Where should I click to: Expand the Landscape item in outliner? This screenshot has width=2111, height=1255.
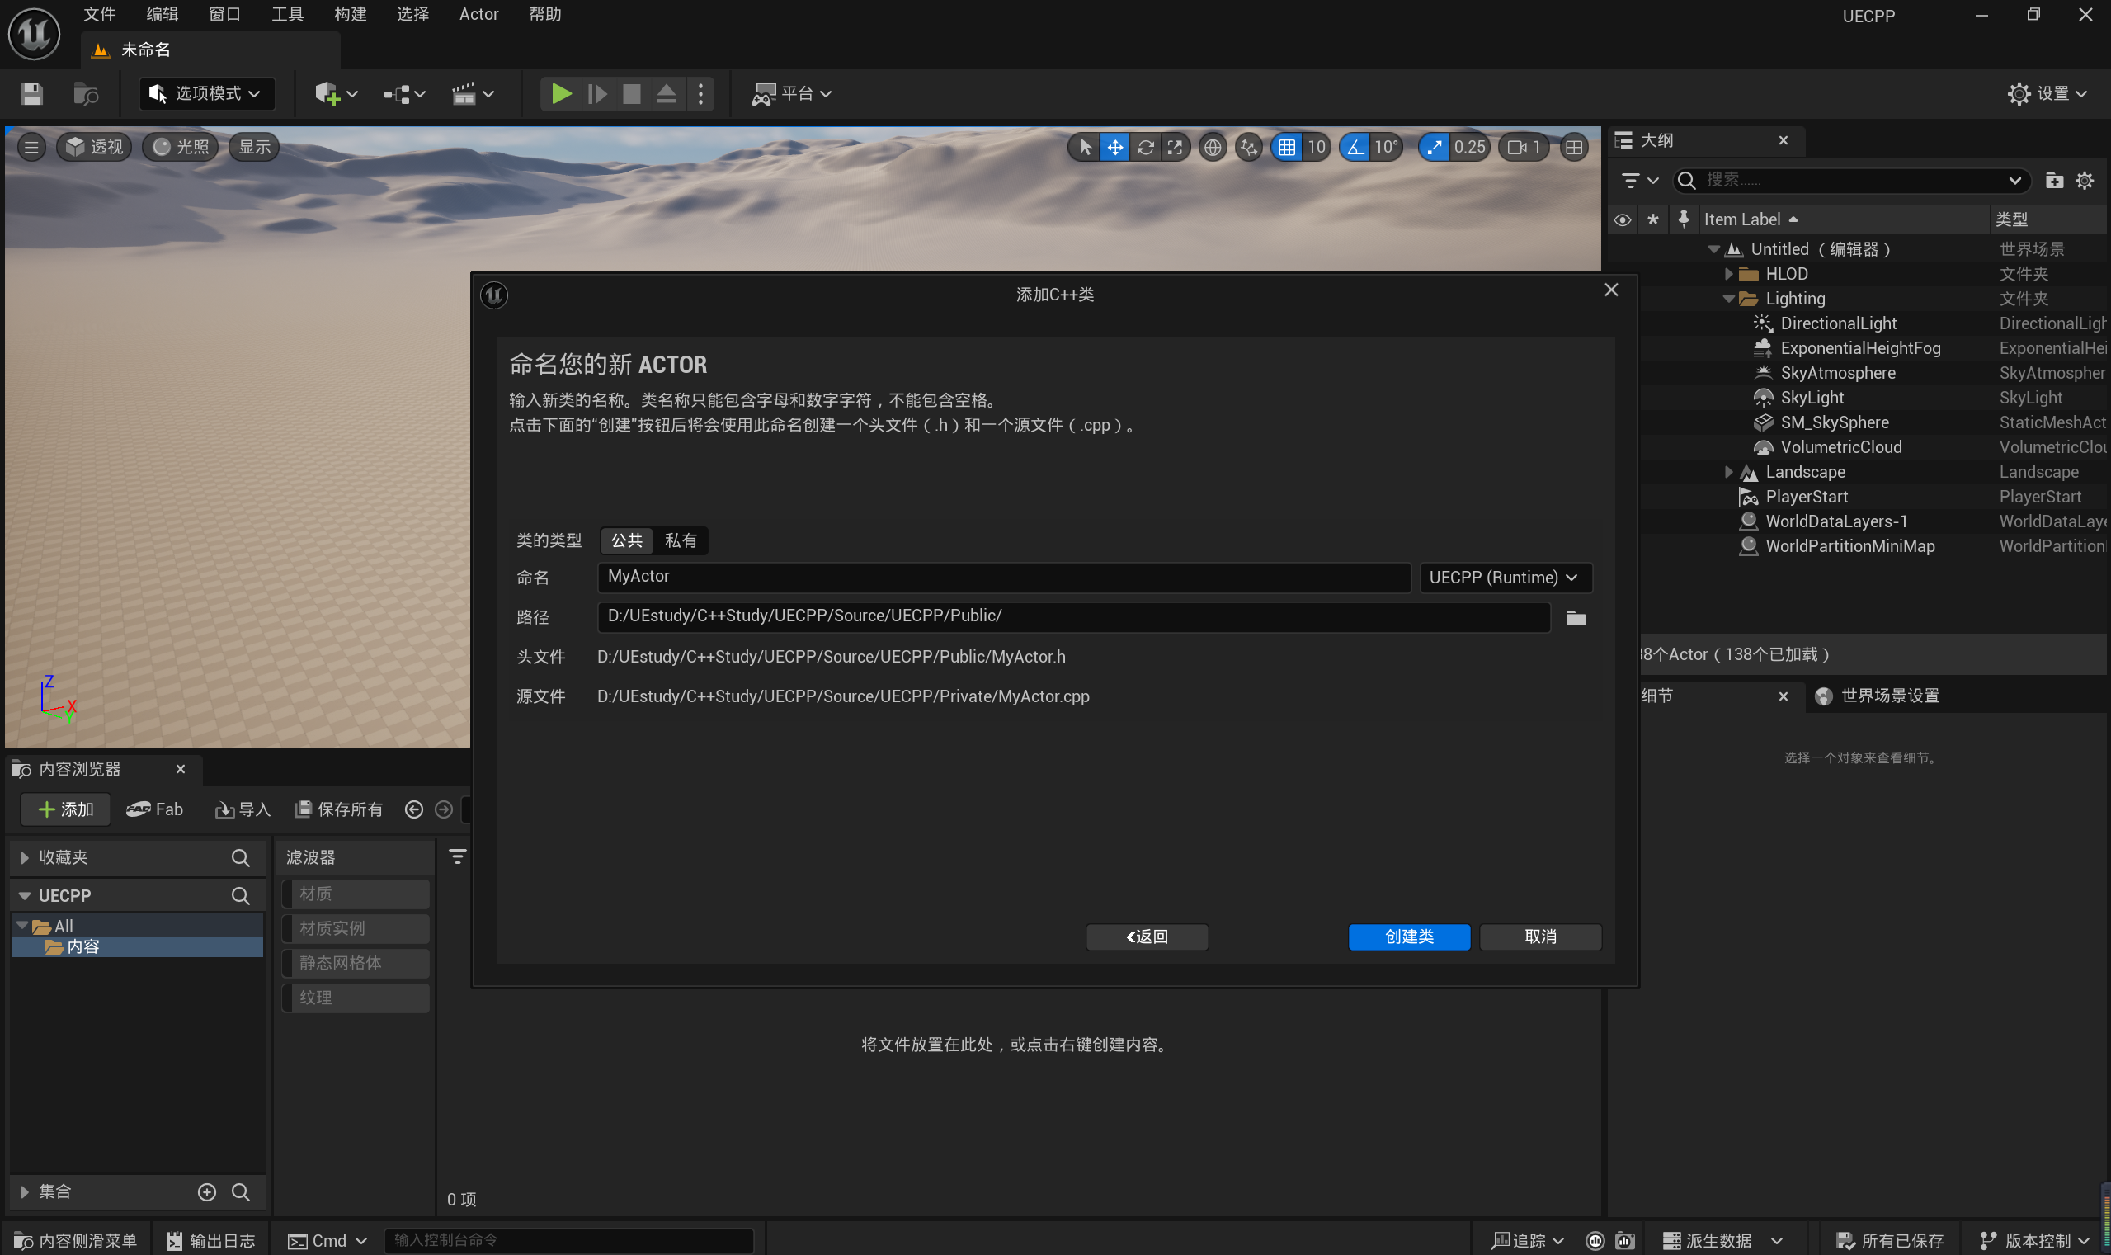[1728, 472]
